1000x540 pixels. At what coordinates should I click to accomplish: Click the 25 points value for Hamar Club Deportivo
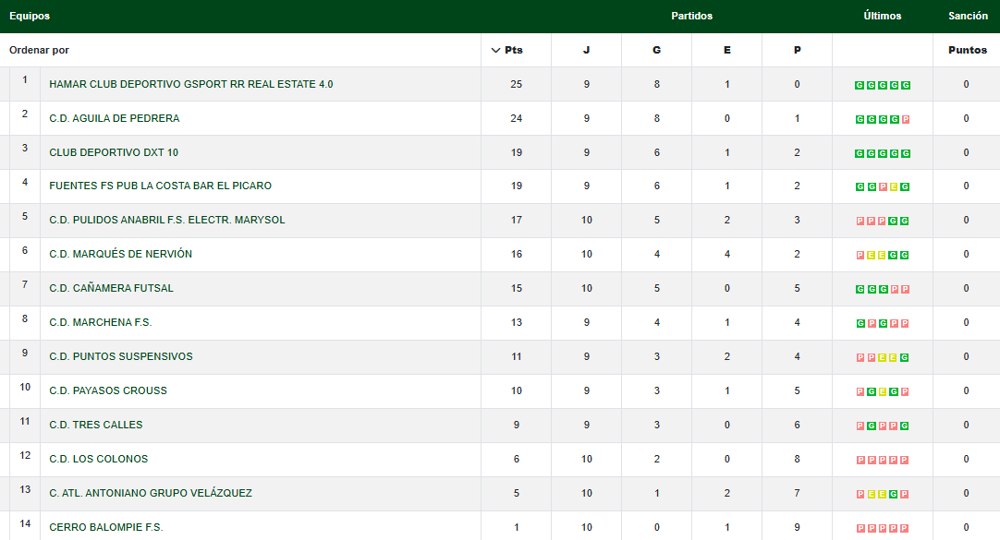[516, 84]
